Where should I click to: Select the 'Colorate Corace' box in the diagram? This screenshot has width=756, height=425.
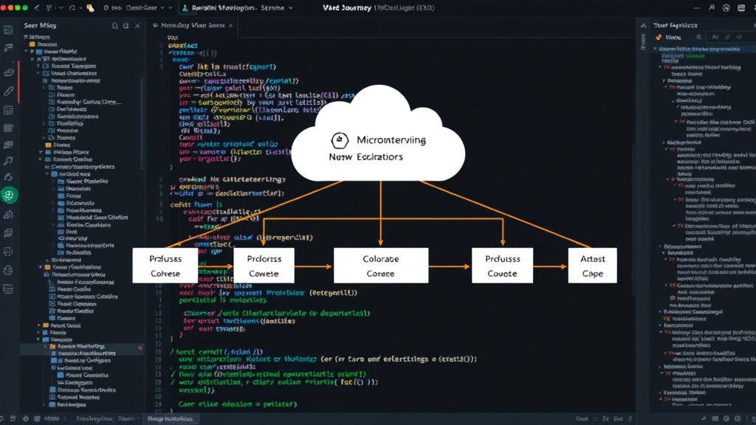coord(381,266)
